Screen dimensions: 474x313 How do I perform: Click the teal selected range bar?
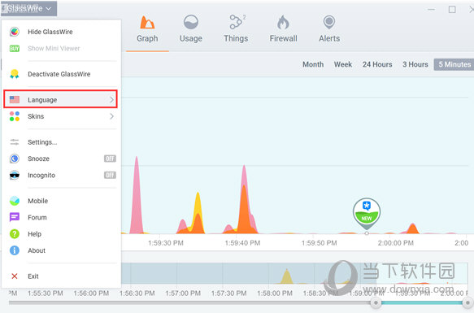422,302
